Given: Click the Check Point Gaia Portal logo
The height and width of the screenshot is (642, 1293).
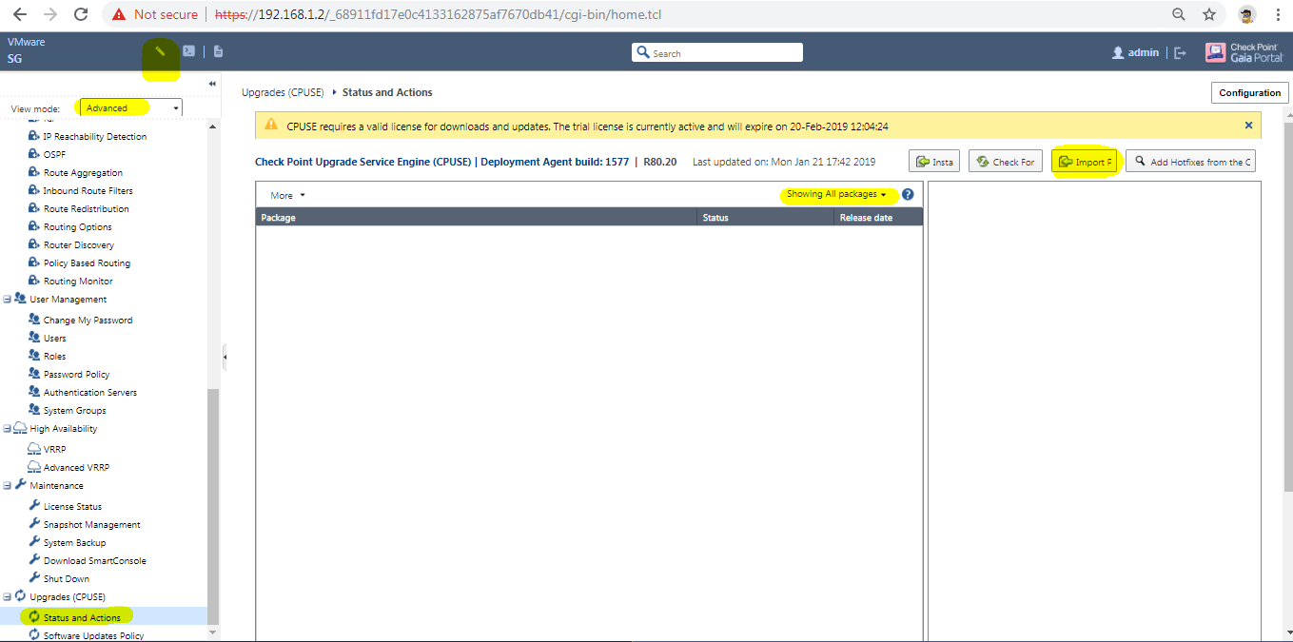Looking at the screenshot, I should 1244,52.
